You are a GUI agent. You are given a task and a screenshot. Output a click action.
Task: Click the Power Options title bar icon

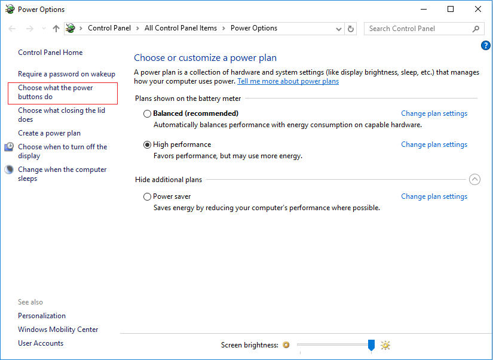[x=10, y=10]
